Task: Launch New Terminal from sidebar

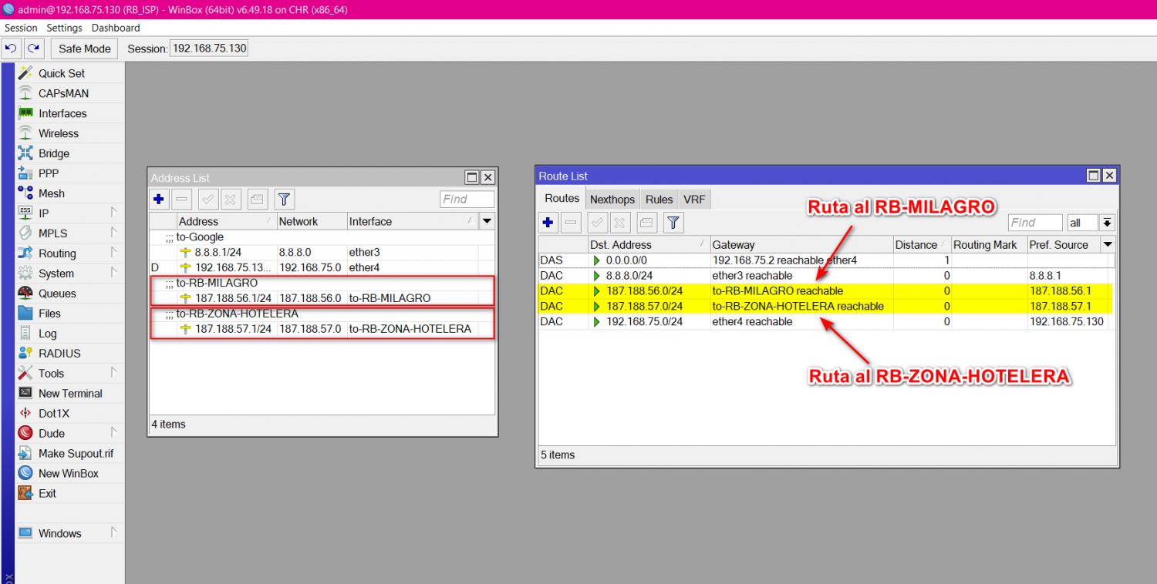Action: [70, 394]
